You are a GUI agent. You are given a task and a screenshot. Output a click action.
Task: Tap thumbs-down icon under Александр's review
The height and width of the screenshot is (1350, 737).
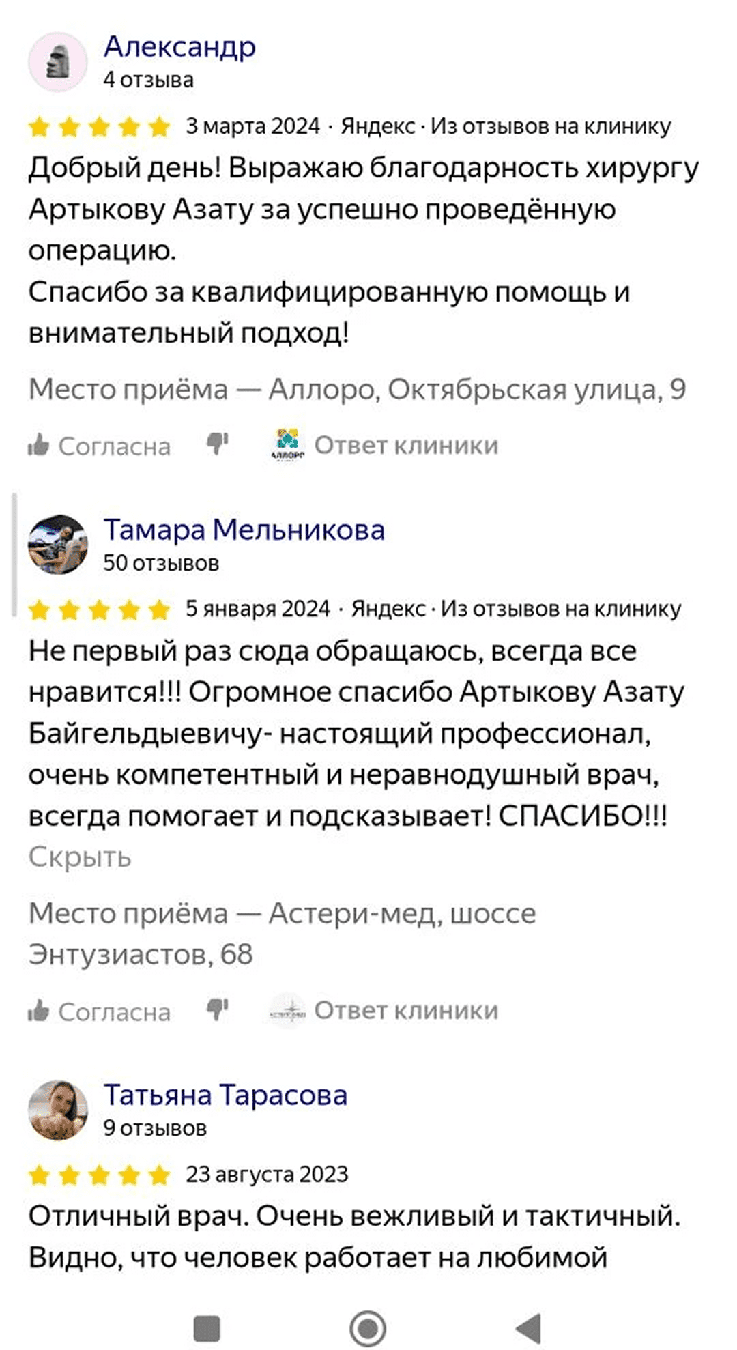tap(218, 445)
